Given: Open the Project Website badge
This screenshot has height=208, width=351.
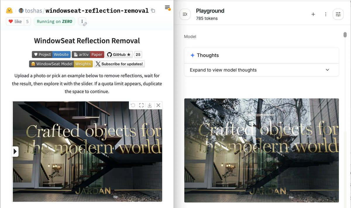Looking at the screenshot, I should point(51,54).
